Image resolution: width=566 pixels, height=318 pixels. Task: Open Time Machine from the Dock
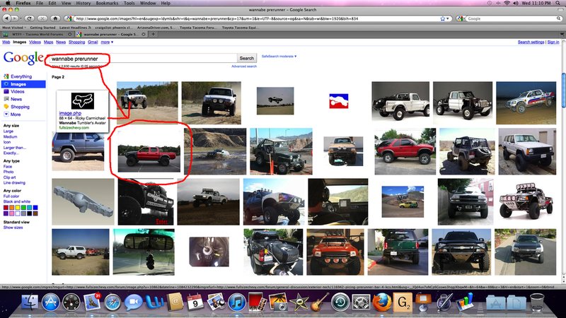coord(340,302)
